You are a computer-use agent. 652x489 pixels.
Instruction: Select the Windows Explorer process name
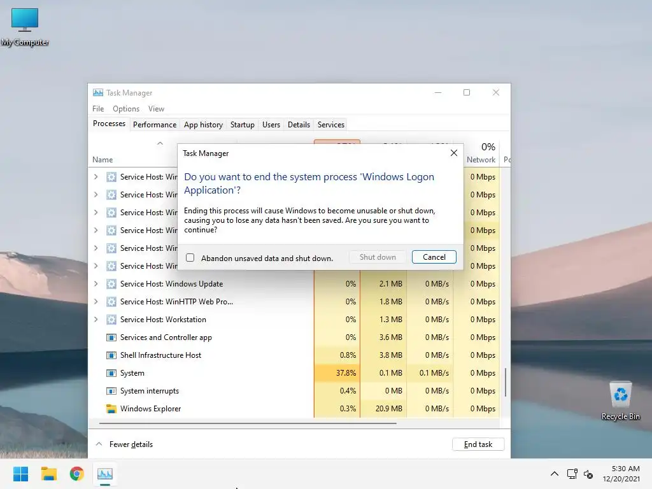(x=150, y=409)
